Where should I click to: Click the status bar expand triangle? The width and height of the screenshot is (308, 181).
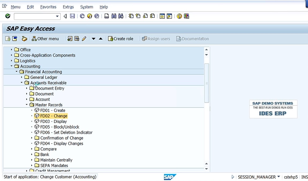click(x=233, y=177)
